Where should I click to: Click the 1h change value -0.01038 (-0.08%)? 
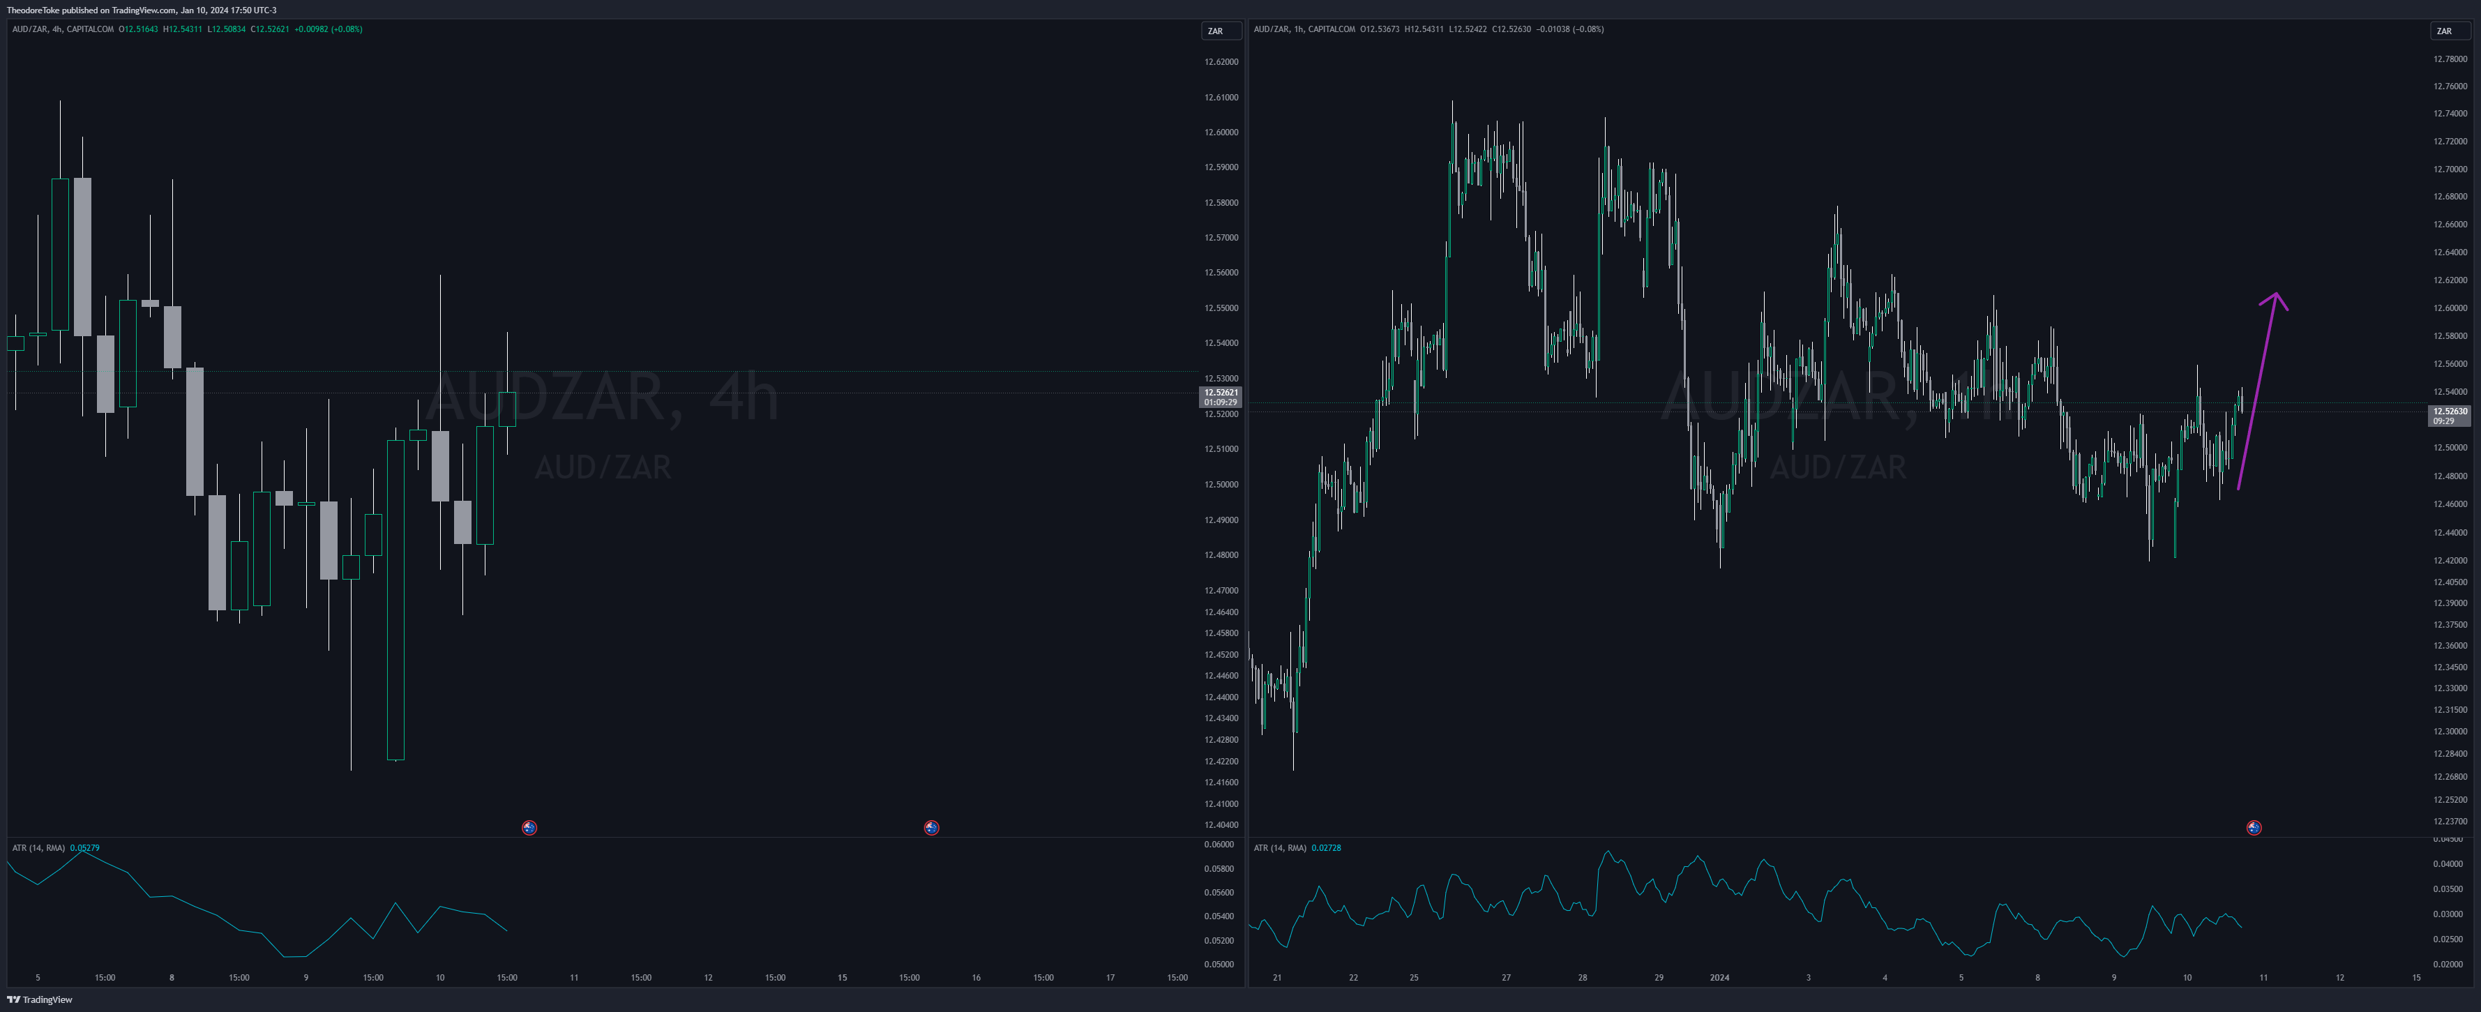point(1570,29)
